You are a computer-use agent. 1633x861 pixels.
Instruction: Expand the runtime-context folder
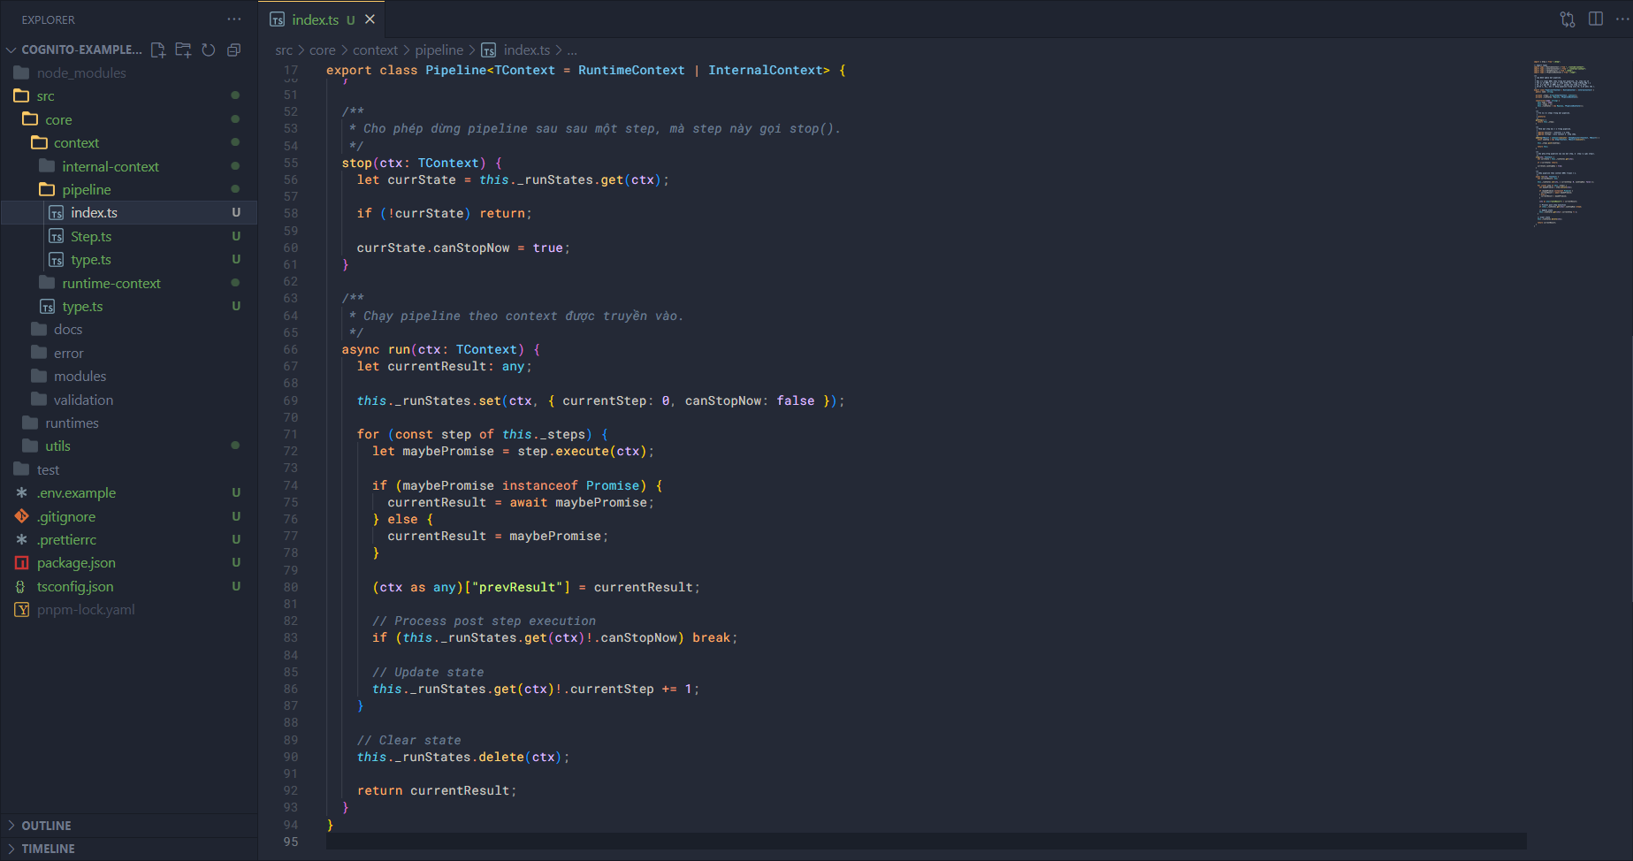click(x=111, y=284)
